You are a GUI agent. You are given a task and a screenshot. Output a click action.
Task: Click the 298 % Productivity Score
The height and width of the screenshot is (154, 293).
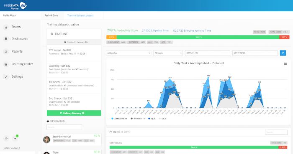click(122, 30)
